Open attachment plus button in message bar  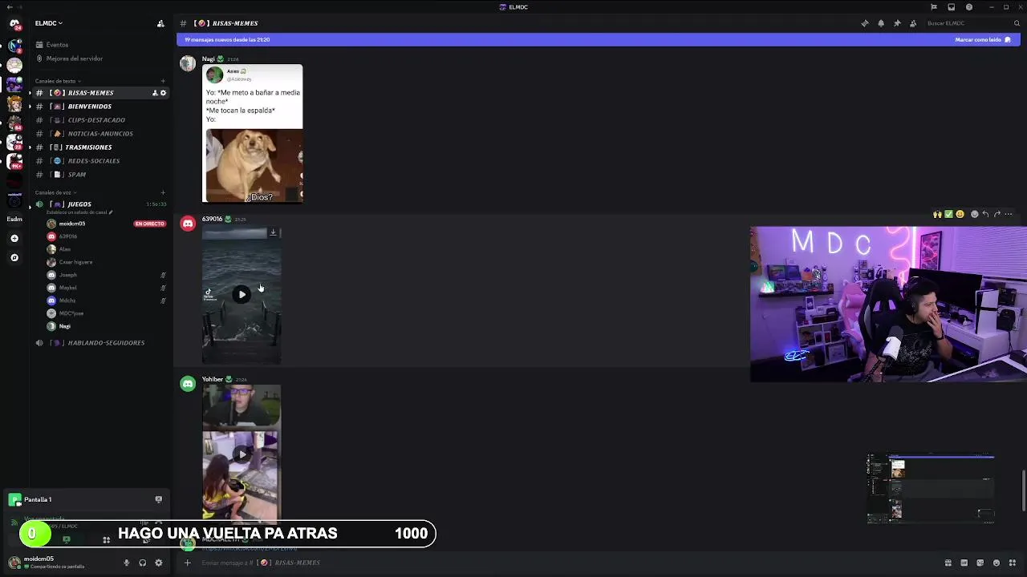click(187, 563)
